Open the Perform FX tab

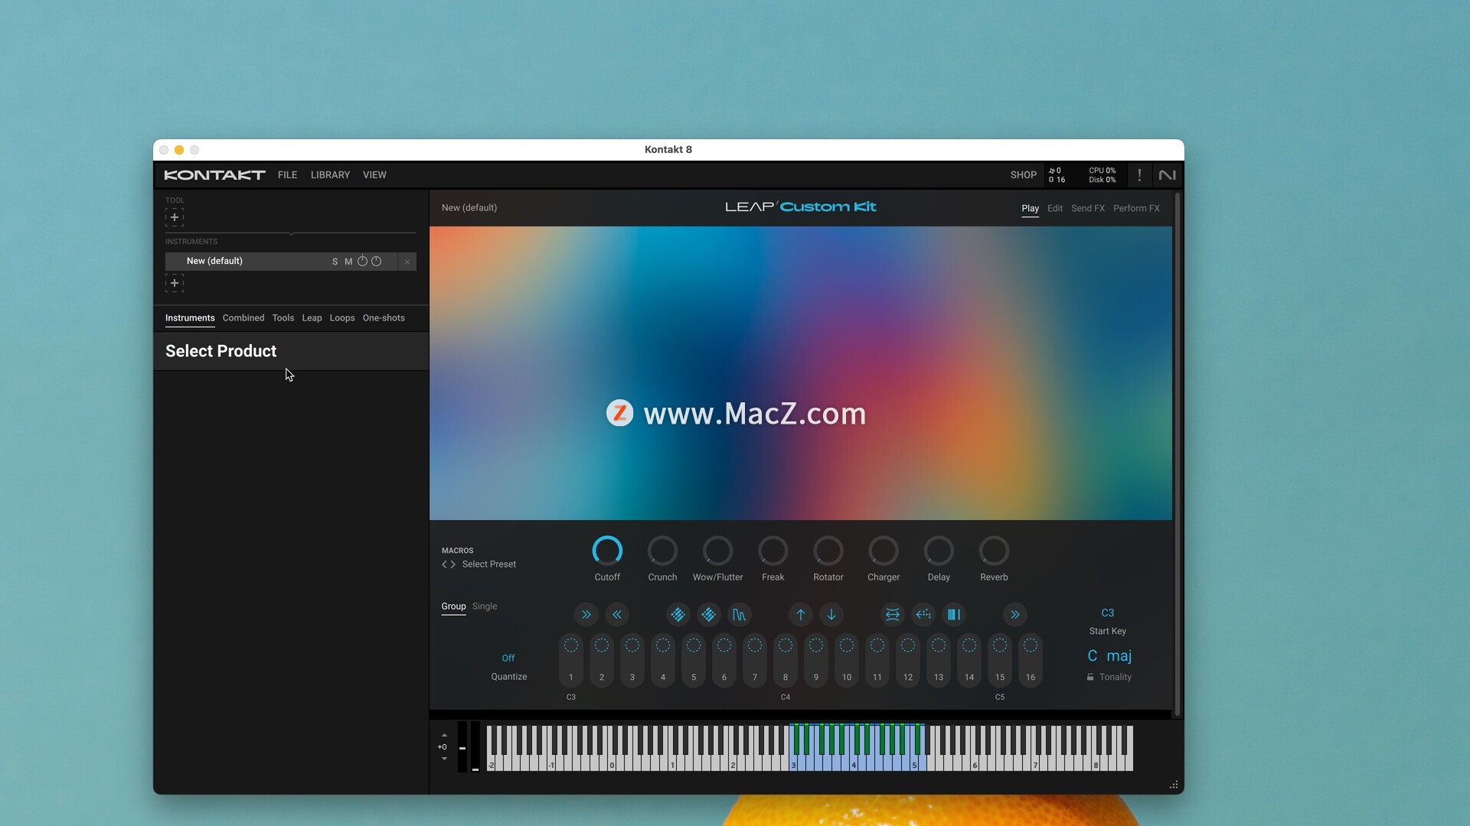(1136, 208)
